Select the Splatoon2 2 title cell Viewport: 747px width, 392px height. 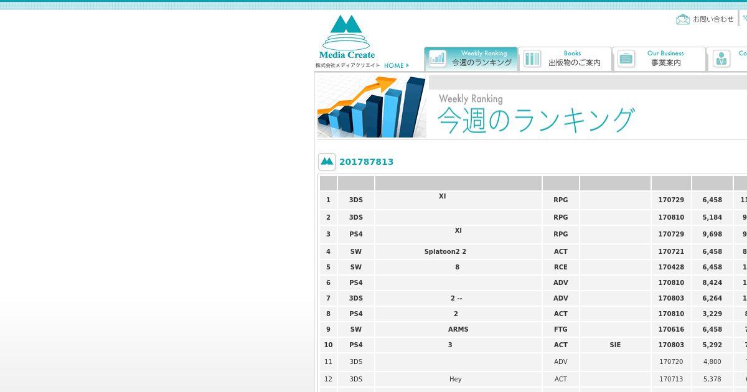tap(458, 251)
